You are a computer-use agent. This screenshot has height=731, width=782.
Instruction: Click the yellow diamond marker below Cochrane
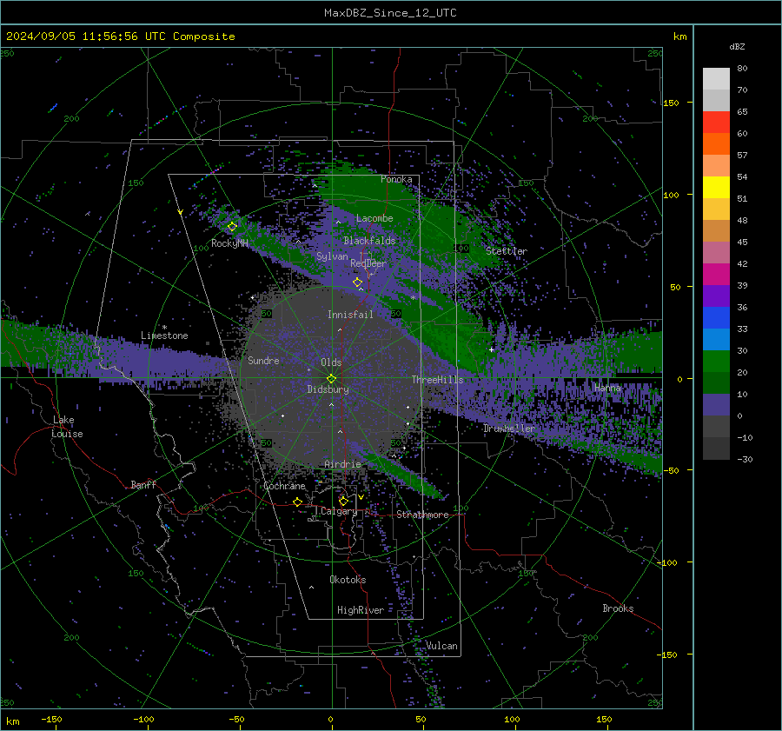(298, 502)
